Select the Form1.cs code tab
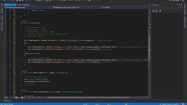The height and width of the screenshot is (105, 187). [x=8, y=5]
